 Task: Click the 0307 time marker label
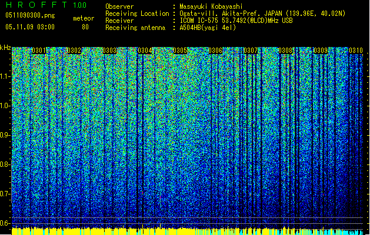point(251,51)
